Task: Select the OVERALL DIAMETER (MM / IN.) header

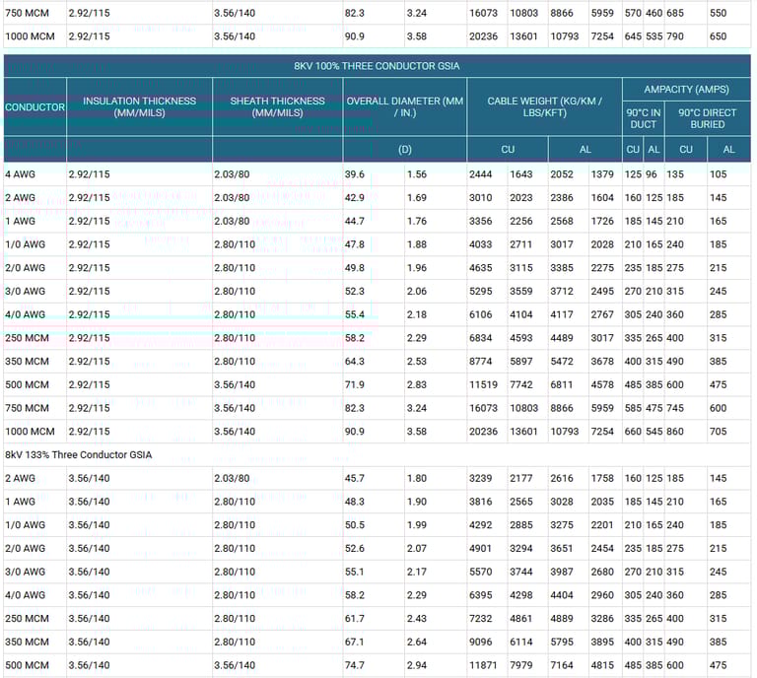Action: pyautogui.click(x=404, y=106)
